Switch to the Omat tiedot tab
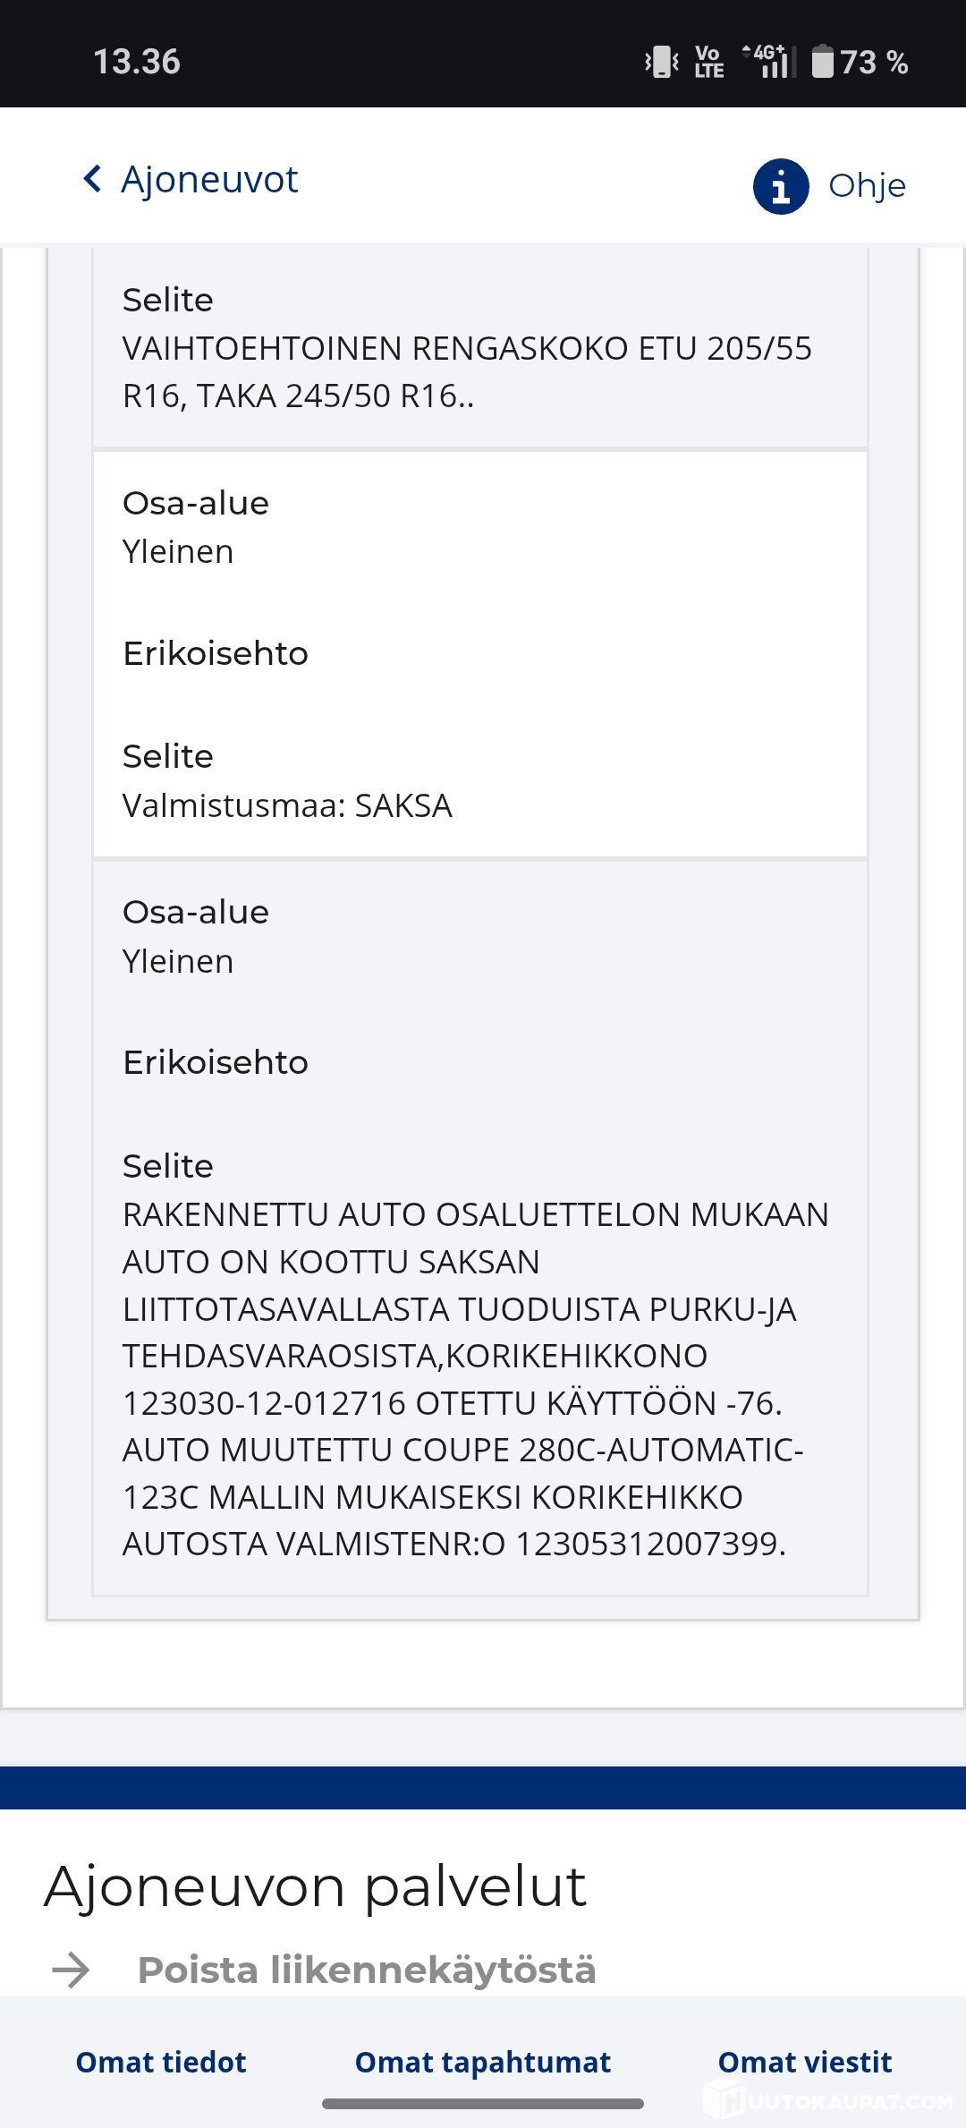 (161, 2062)
